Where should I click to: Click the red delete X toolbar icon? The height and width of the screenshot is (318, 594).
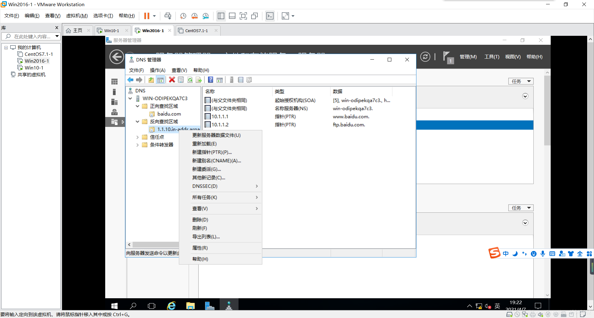172,80
